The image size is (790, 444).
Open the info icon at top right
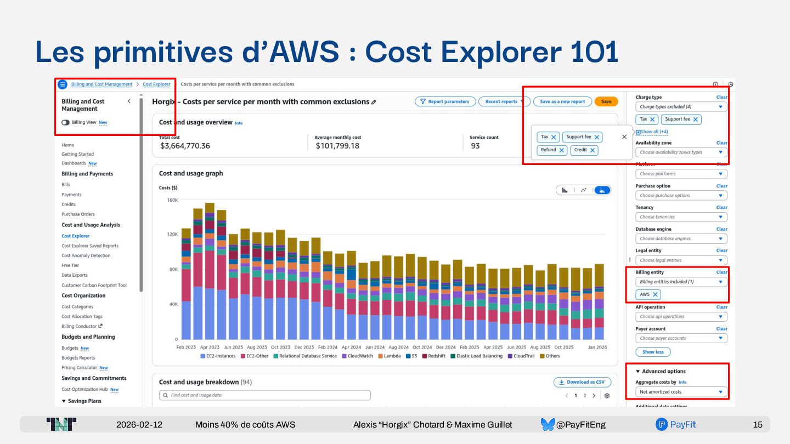click(x=715, y=84)
